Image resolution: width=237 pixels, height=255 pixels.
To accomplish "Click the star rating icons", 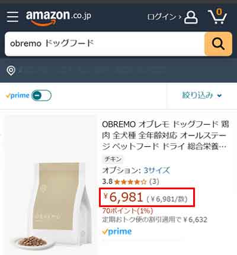I will (130, 182).
